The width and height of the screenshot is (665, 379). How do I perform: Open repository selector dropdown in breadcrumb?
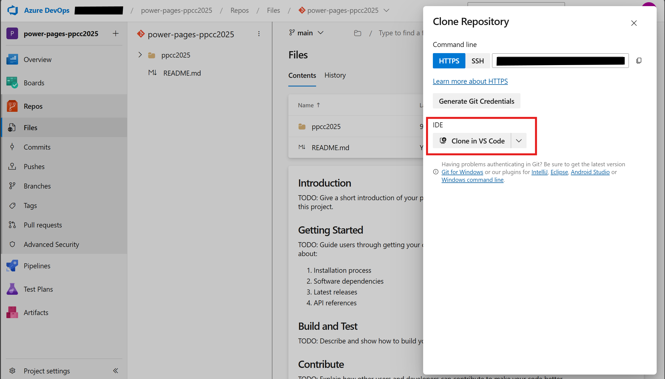[386, 10]
